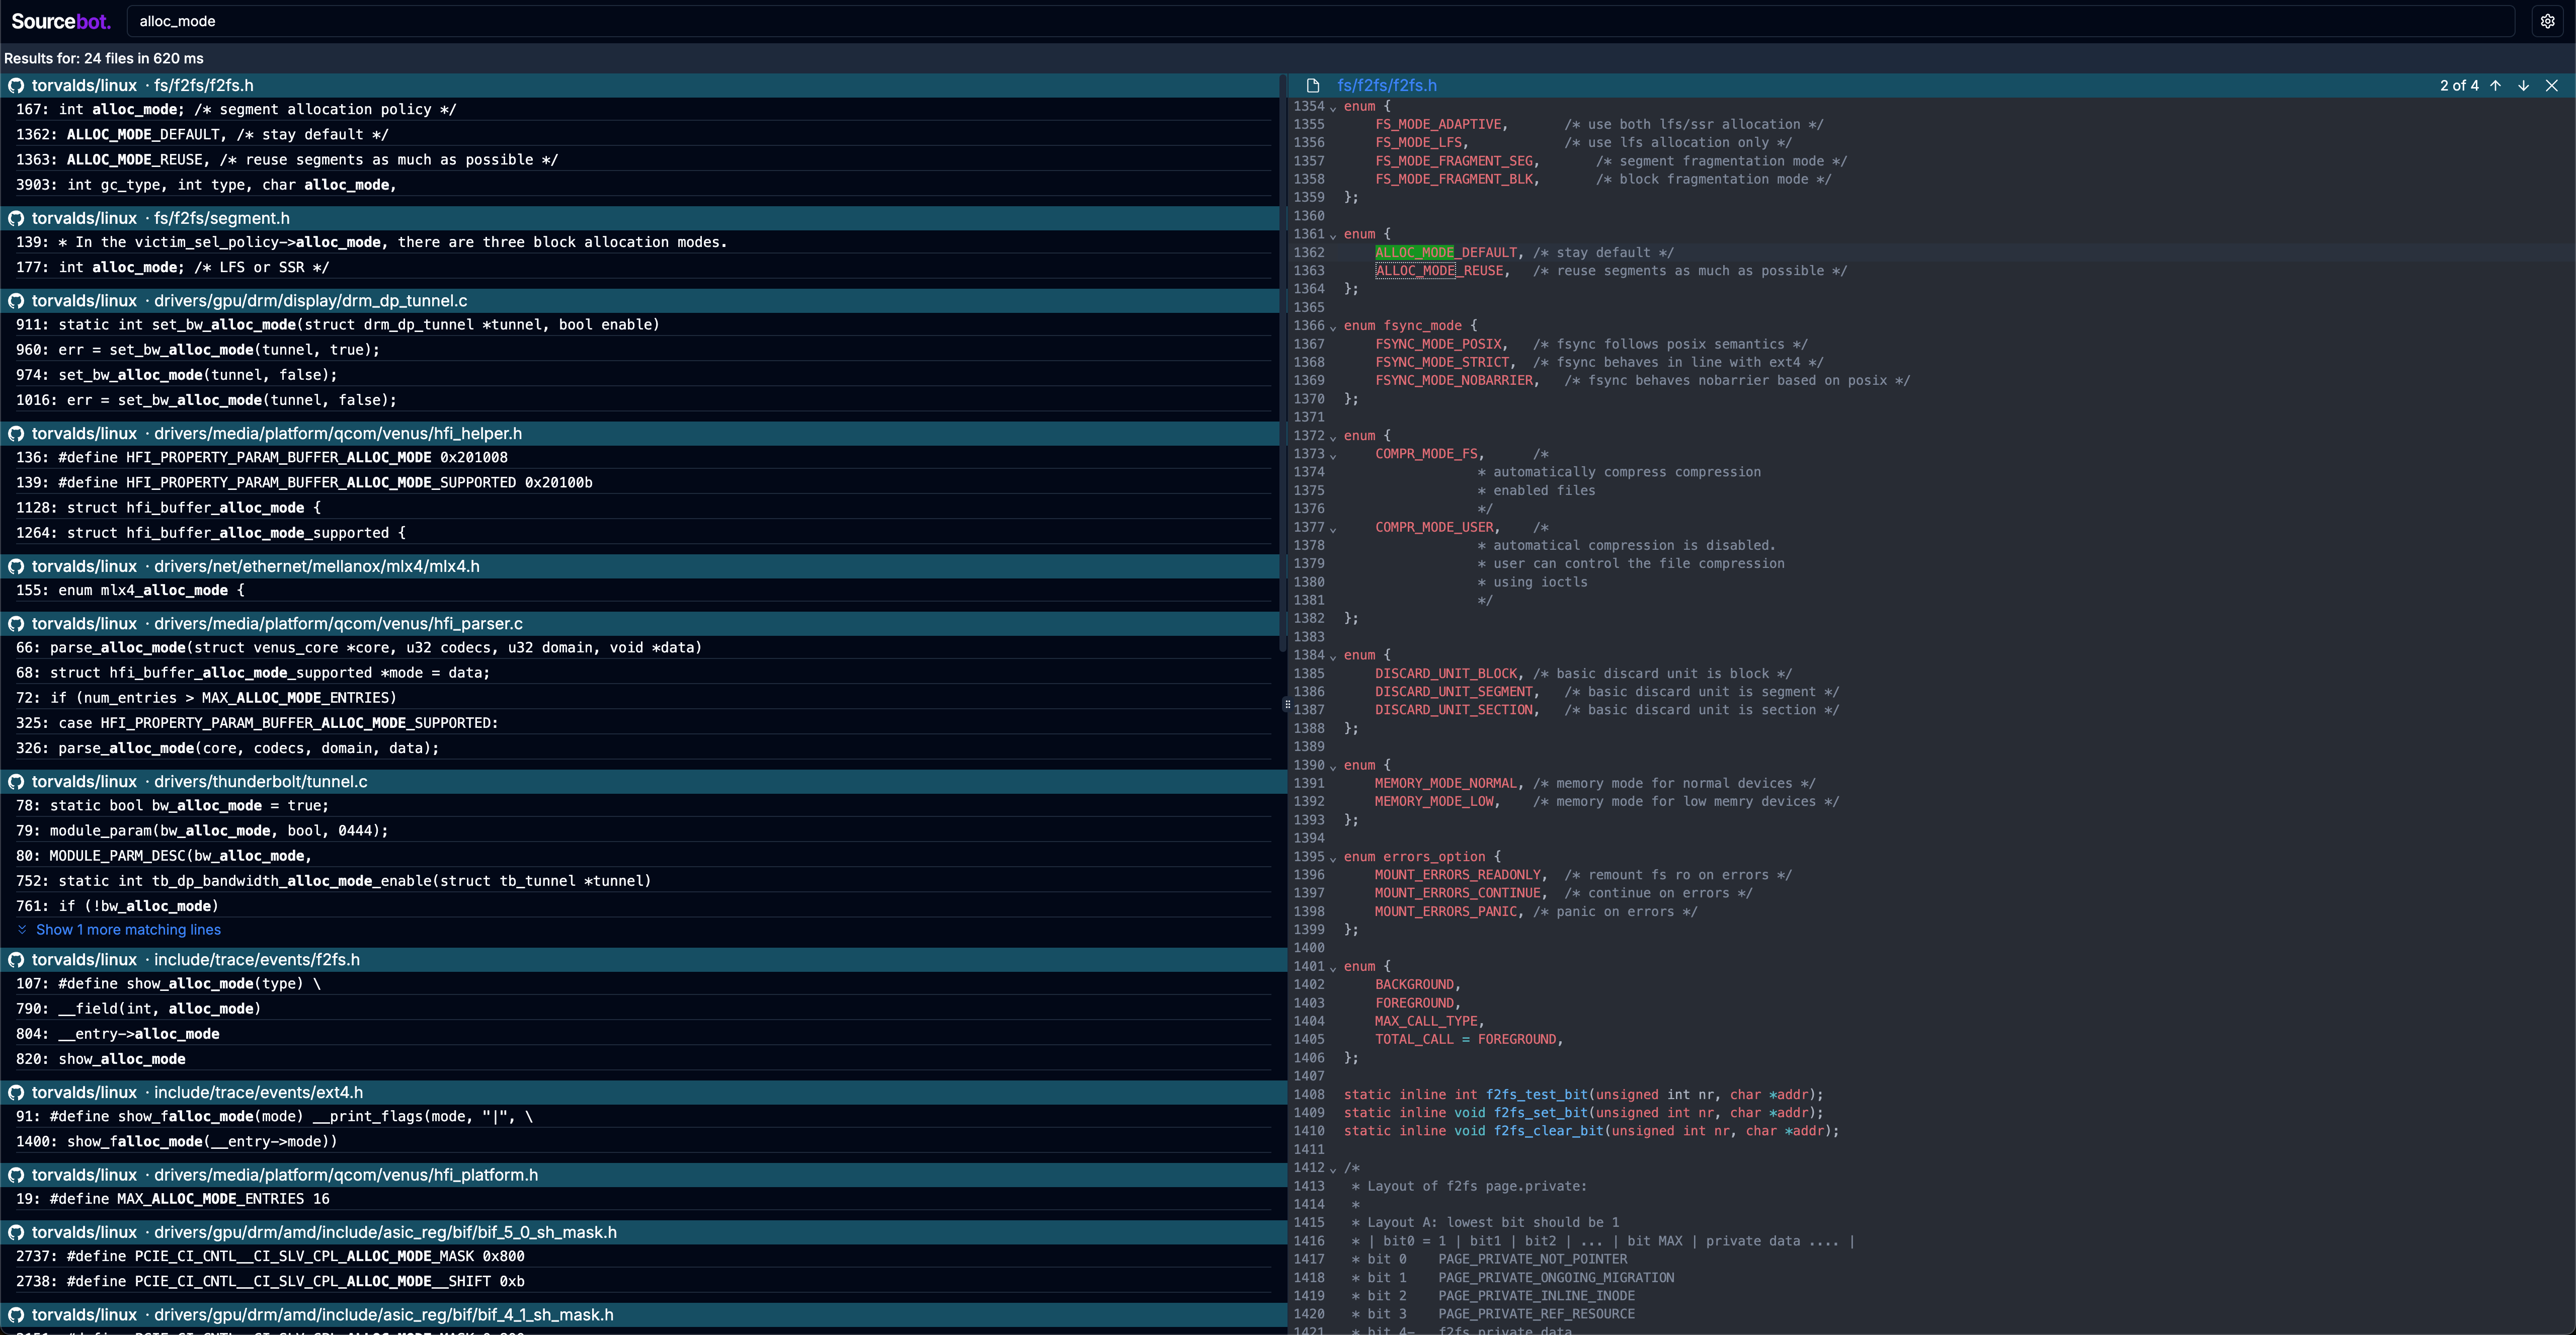Jump to next match with down arrow
Viewport: 2576px width, 1335px height.
[2524, 86]
